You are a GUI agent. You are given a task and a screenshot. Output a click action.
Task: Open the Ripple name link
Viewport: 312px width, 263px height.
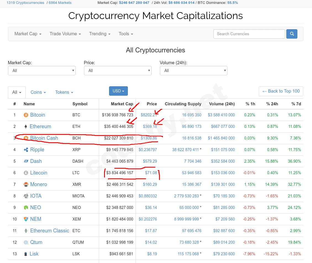(37, 150)
